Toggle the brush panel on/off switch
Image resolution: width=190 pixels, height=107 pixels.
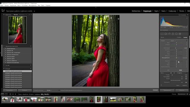pyautogui.click(x=161, y=85)
